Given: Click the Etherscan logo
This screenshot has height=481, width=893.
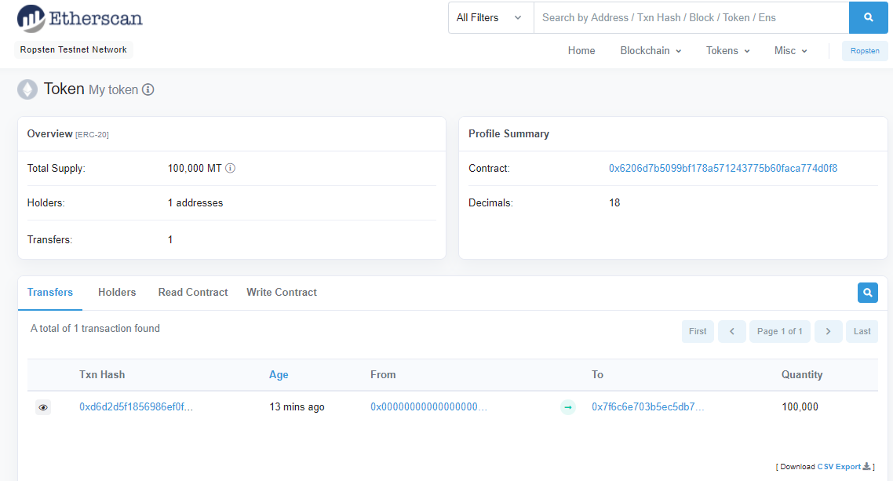Looking at the screenshot, I should [x=80, y=18].
